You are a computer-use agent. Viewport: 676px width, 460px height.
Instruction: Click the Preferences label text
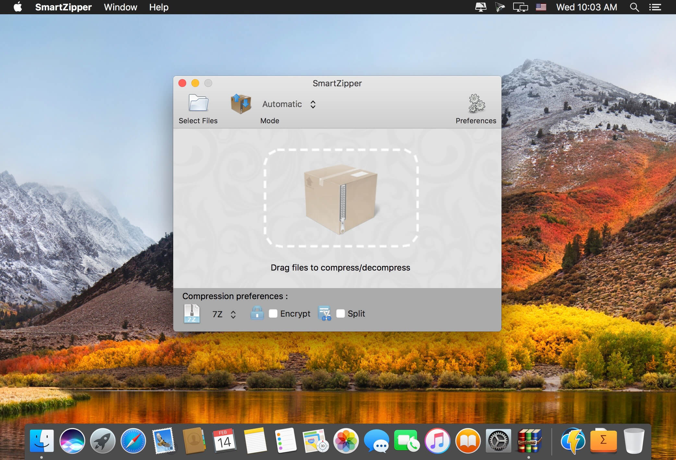coord(476,121)
